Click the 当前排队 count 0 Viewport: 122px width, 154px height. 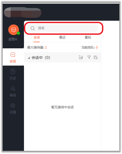pyautogui.click(x=97, y=48)
